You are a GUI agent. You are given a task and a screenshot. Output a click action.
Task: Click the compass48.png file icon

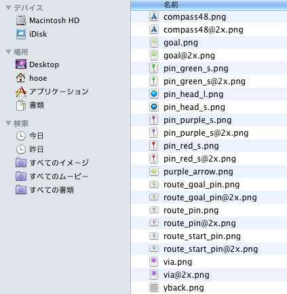[x=154, y=17]
